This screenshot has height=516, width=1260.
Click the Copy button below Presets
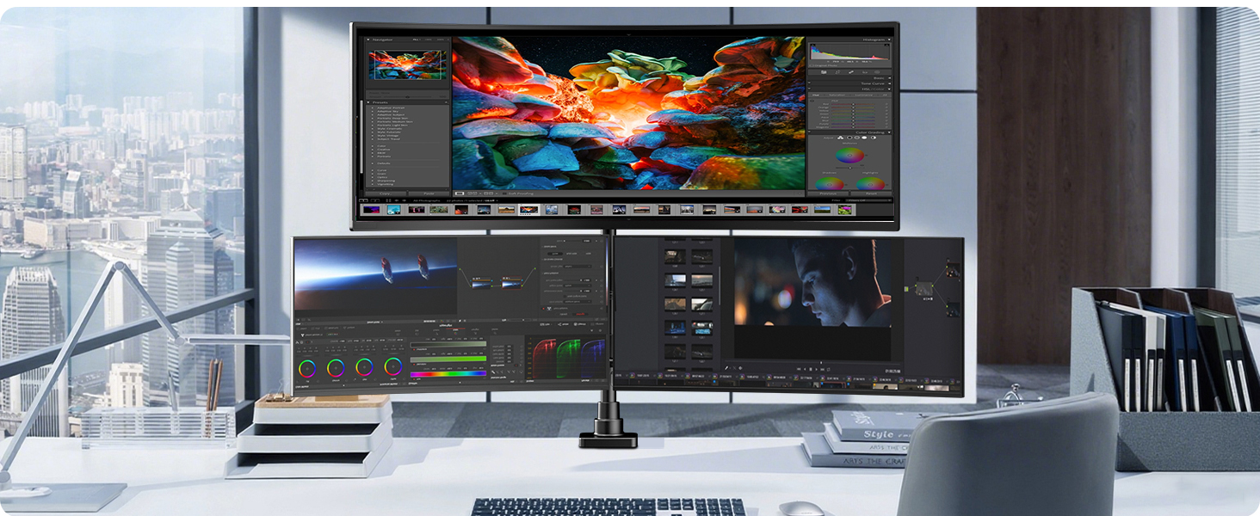pyautogui.click(x=386, y=193)
